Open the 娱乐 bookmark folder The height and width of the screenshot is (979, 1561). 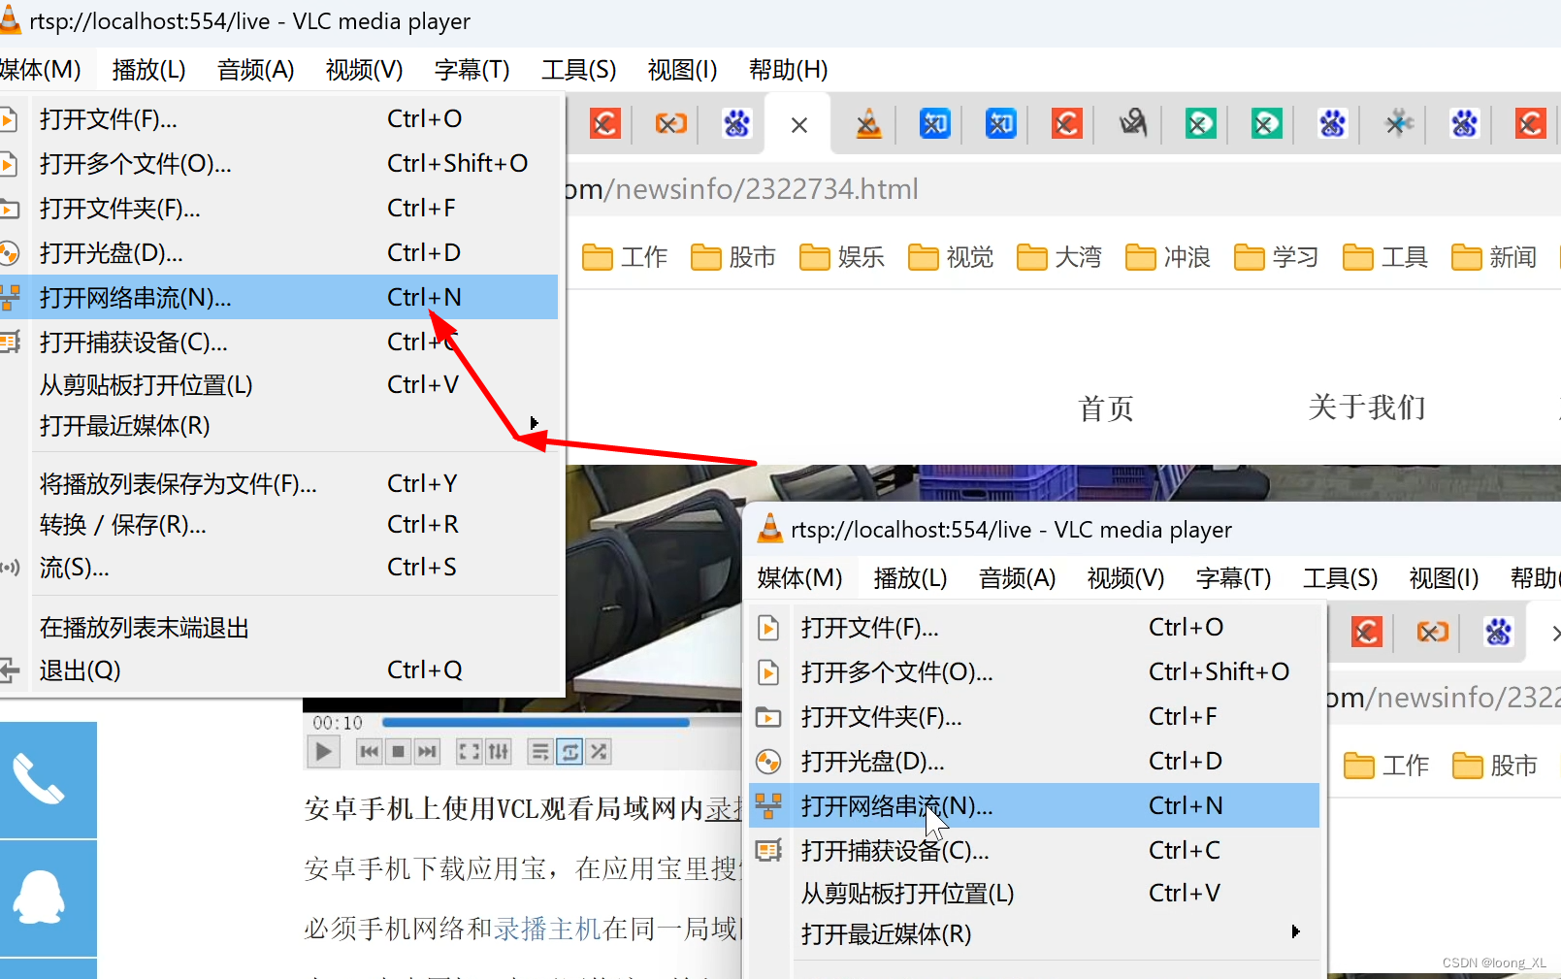(843, 257)
